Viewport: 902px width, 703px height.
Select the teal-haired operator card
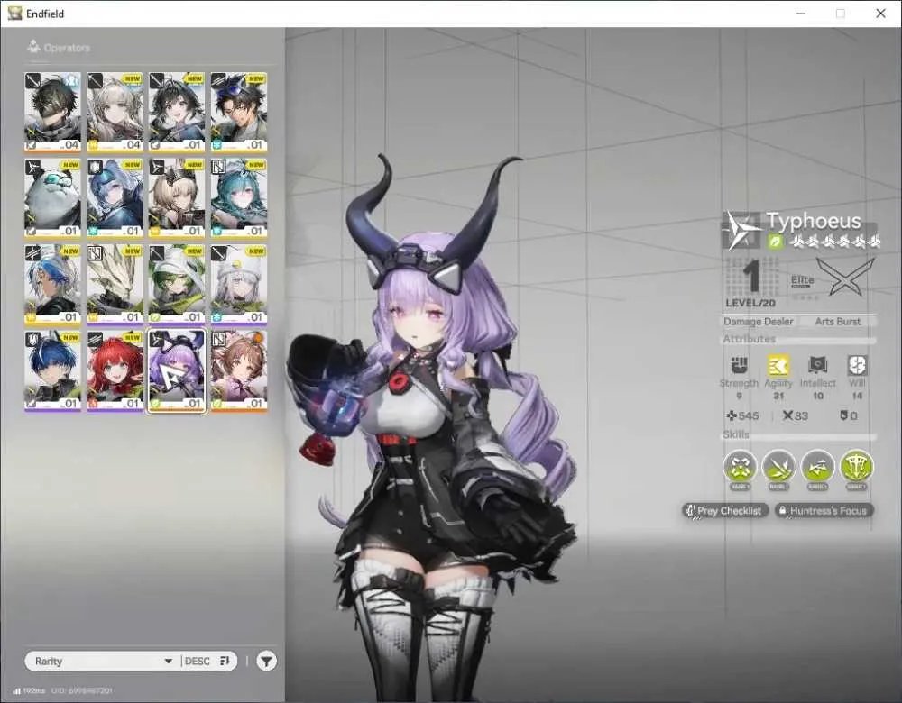[239, 197]
